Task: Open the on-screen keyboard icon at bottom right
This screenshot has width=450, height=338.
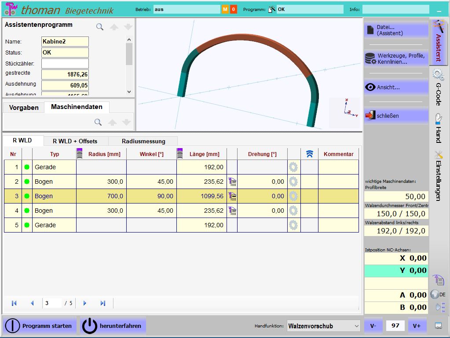Action: [438, 326]
